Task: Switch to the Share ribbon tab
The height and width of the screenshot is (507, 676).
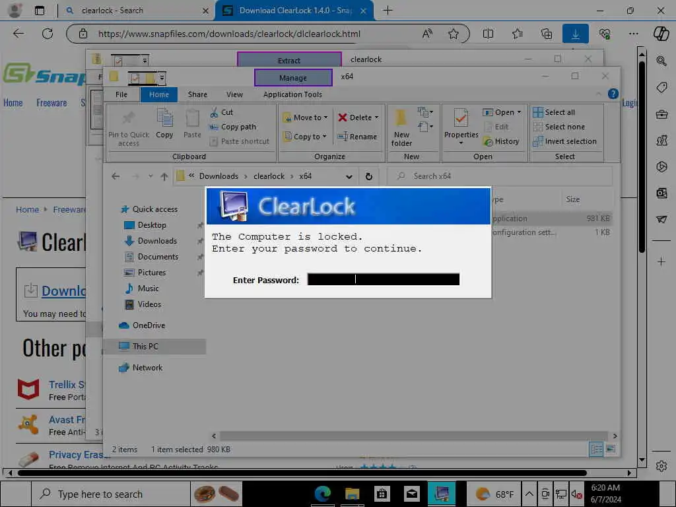Action: tap(197, 94)
